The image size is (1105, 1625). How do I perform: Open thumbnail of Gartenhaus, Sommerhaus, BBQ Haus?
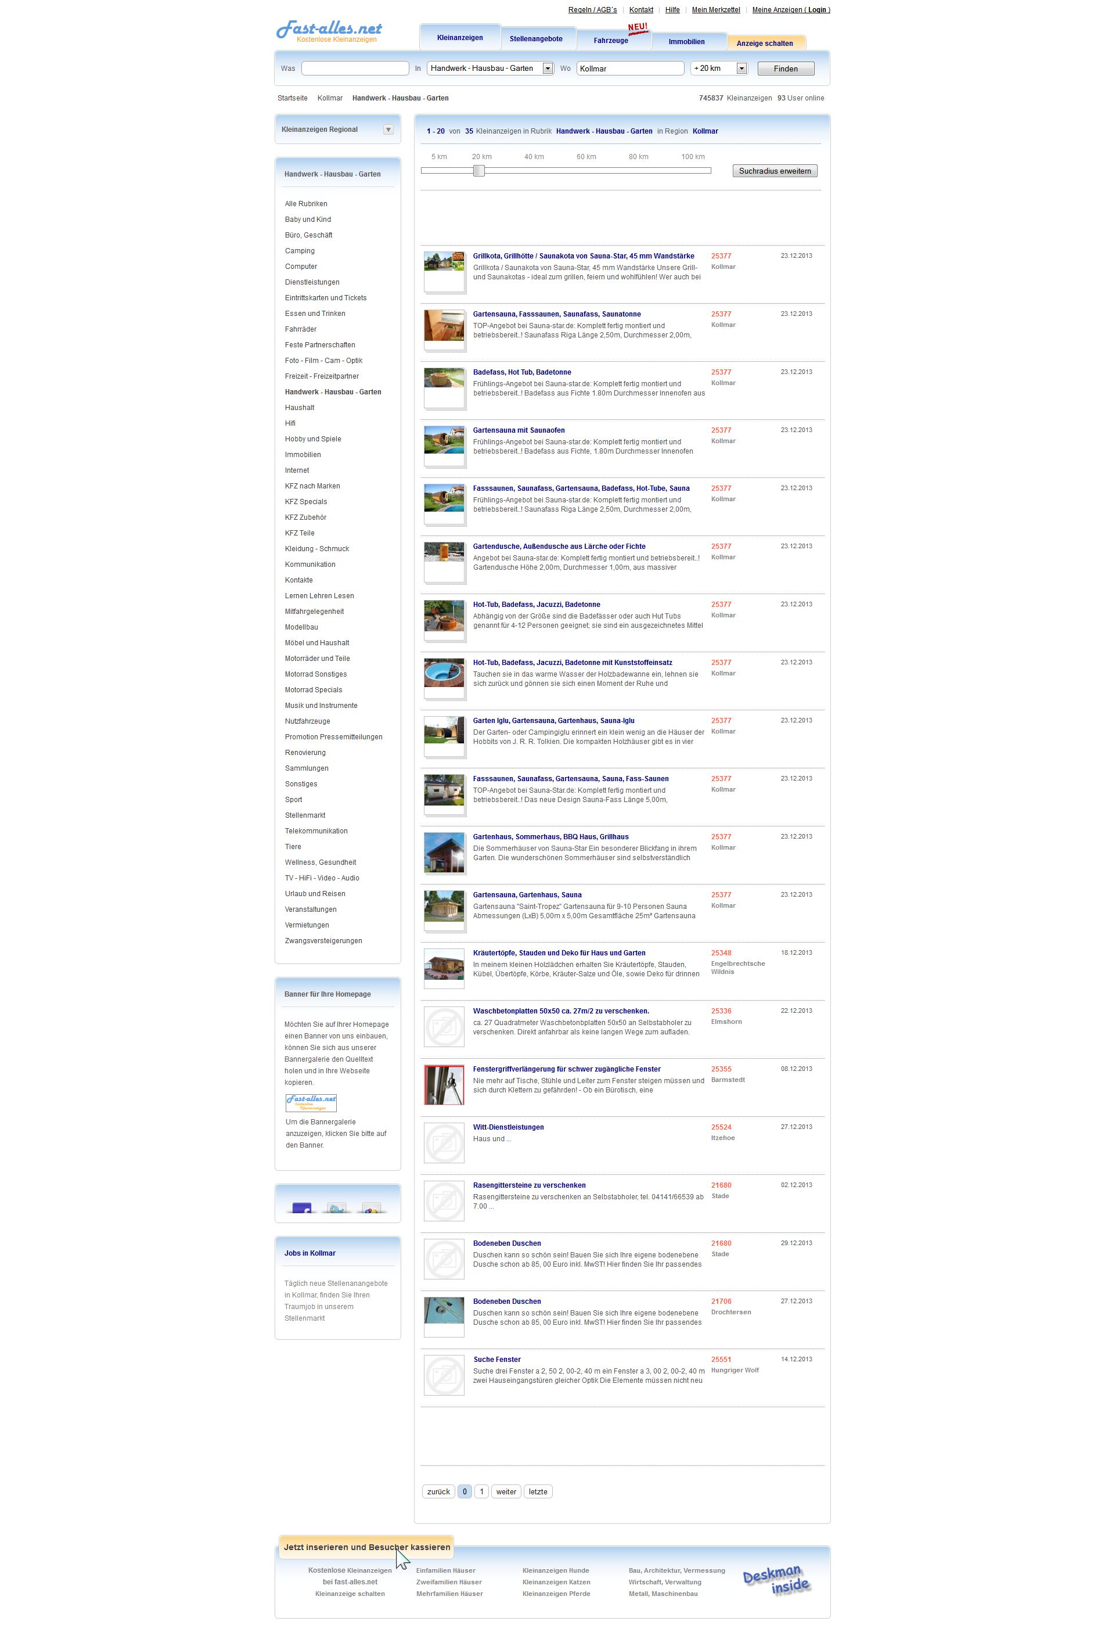pos(444,851)
